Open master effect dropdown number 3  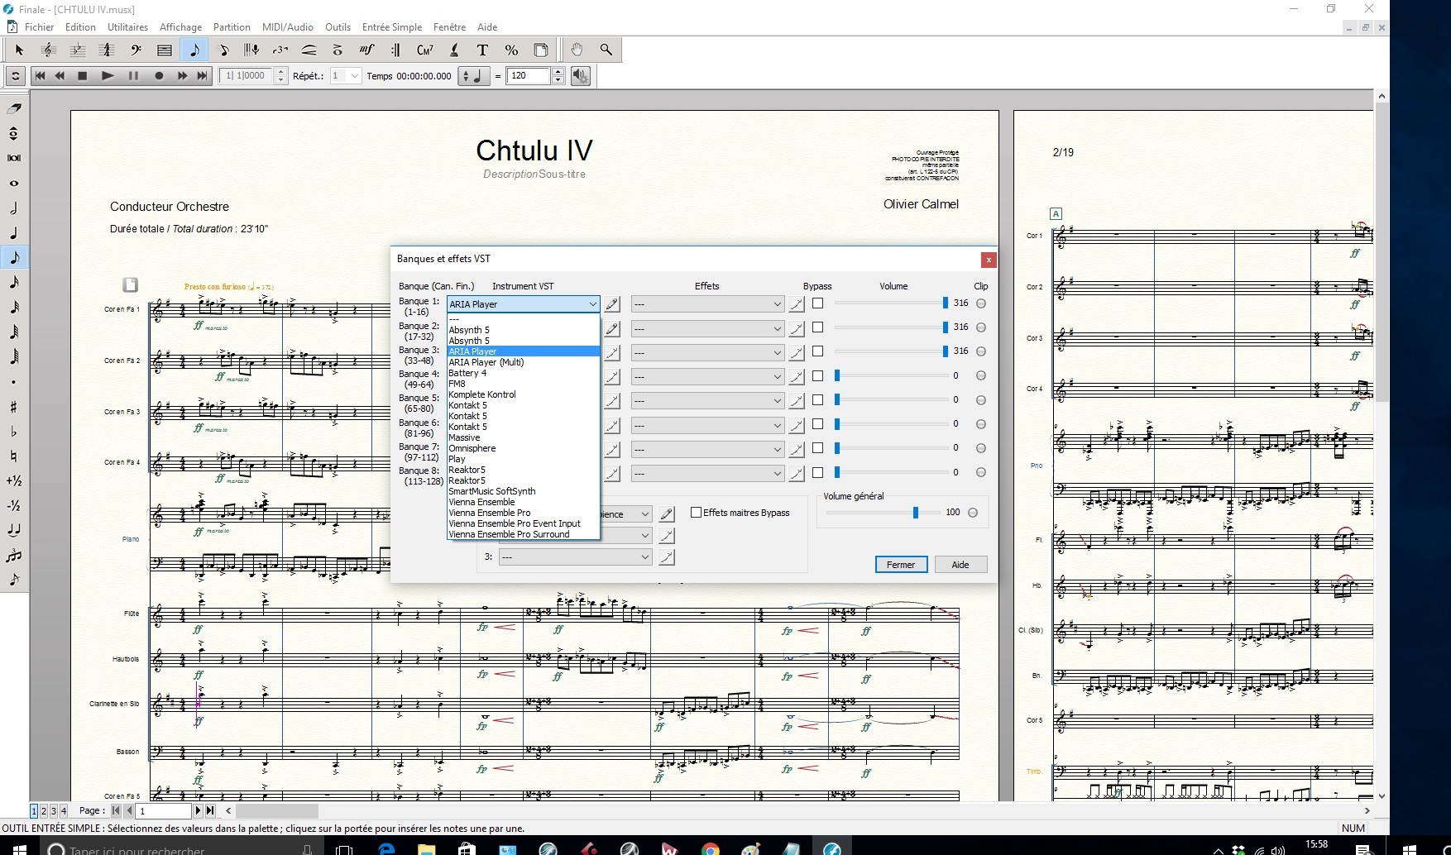(x=575, y=557)
